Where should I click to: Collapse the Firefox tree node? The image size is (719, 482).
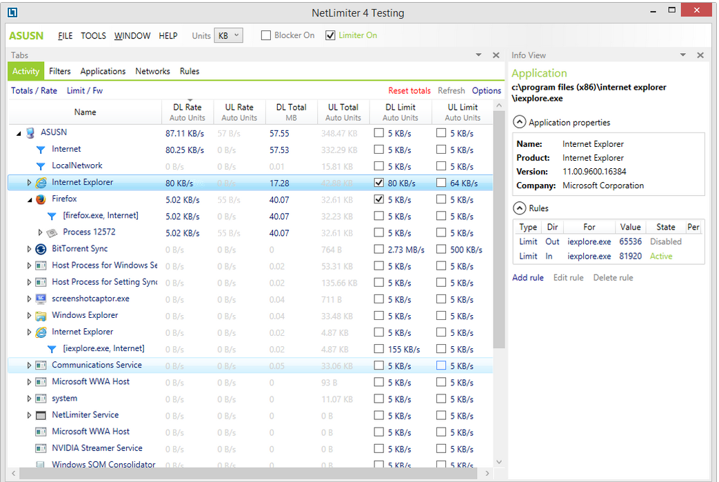pyautogui.click(x=30, y=200)
